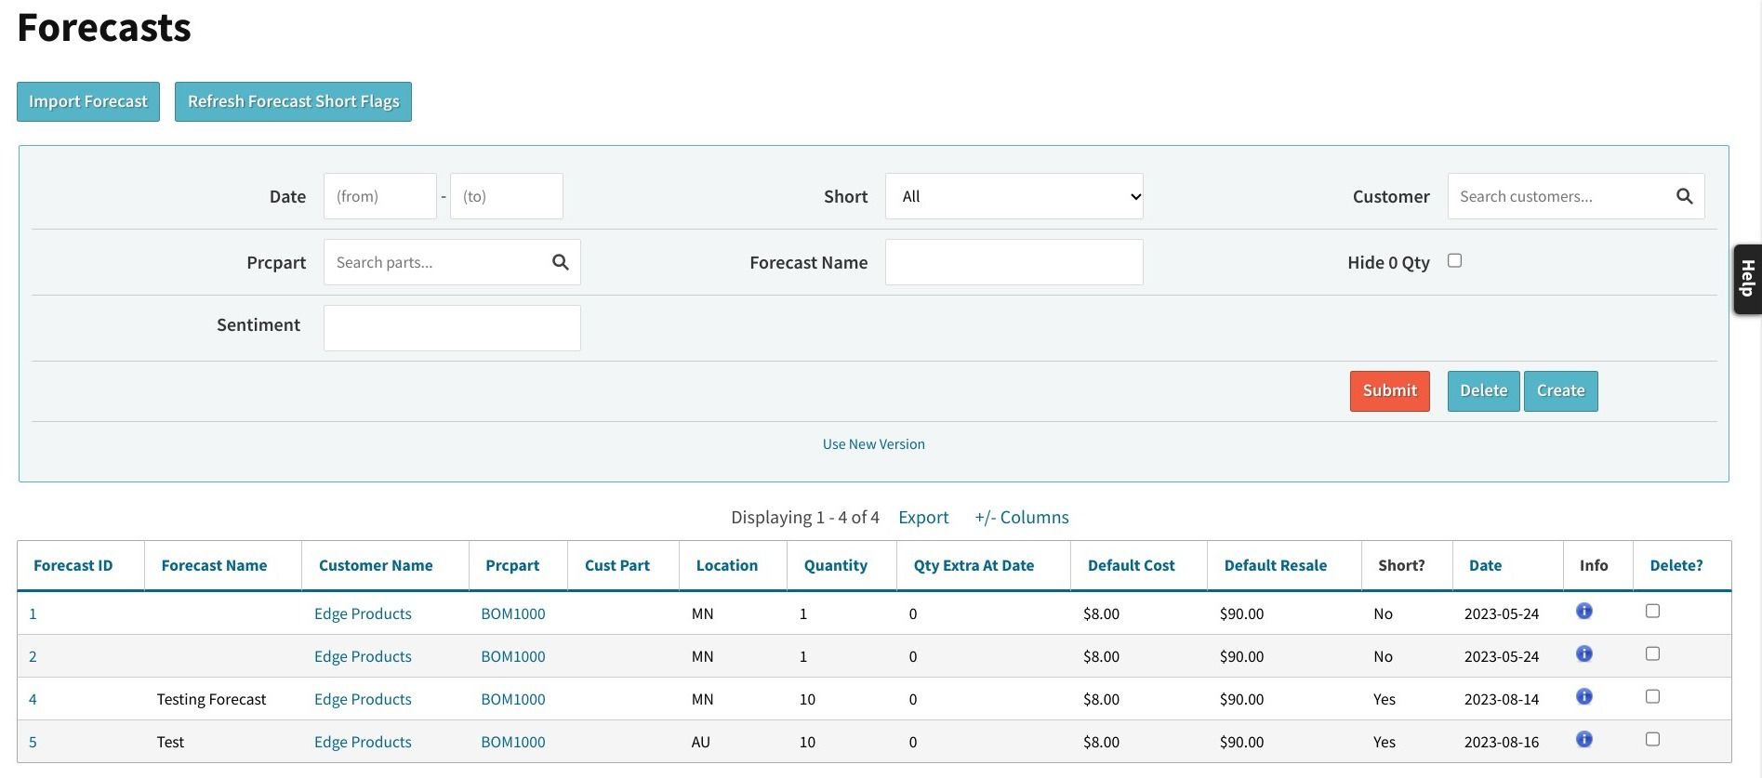The width and height of the screenshot is (1762, 778).
Task: Click the Use New Version link
Action: 873,444
